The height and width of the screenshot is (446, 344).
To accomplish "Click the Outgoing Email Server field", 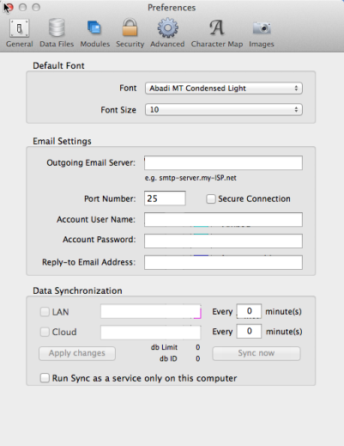I will pyautogui.click(x=223, y=162).
